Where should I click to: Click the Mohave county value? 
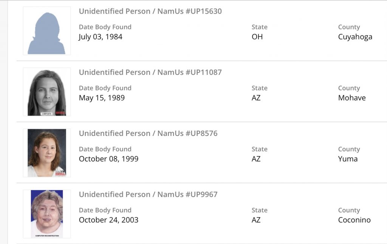tap(352, 98)
